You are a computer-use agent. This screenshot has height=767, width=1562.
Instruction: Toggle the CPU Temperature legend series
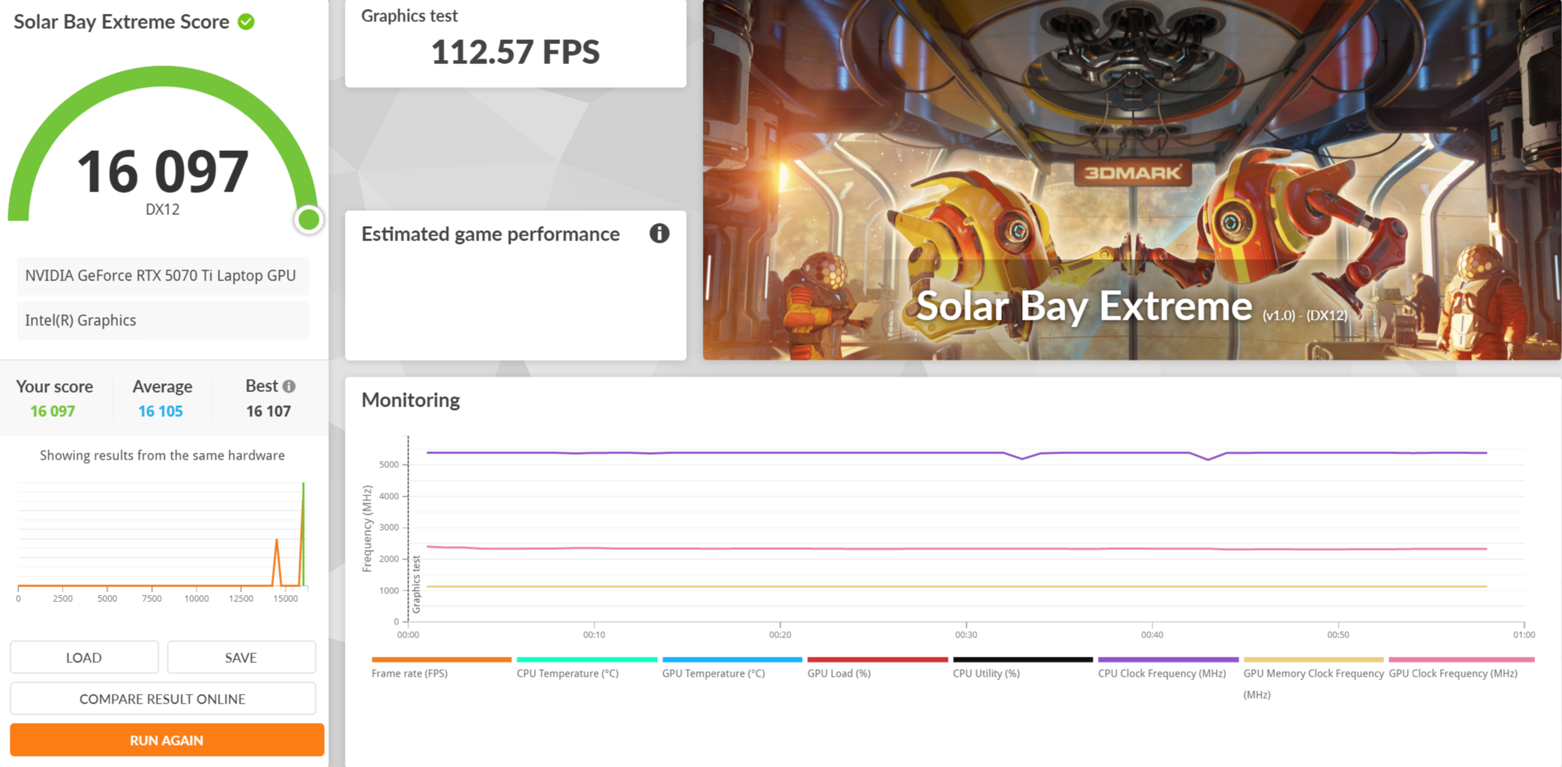point(568,673)
